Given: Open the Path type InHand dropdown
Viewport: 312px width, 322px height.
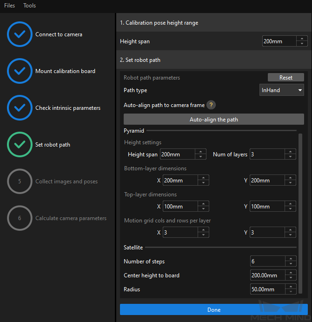Looking at the screenshot, I should tap(282, 90).
